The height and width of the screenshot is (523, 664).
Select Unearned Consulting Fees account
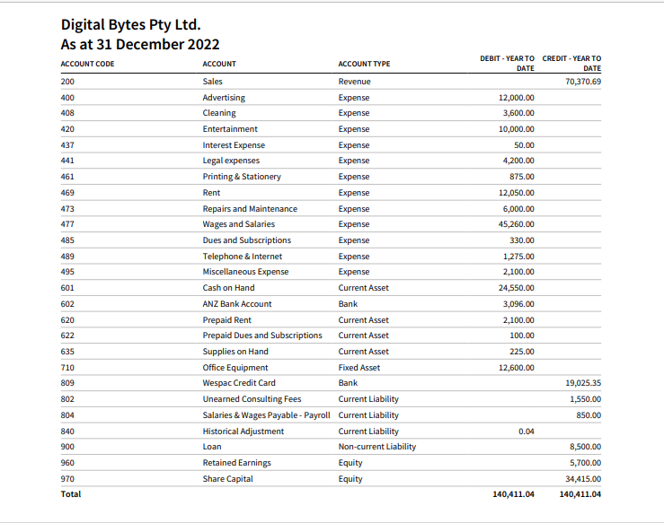point(252,399)
